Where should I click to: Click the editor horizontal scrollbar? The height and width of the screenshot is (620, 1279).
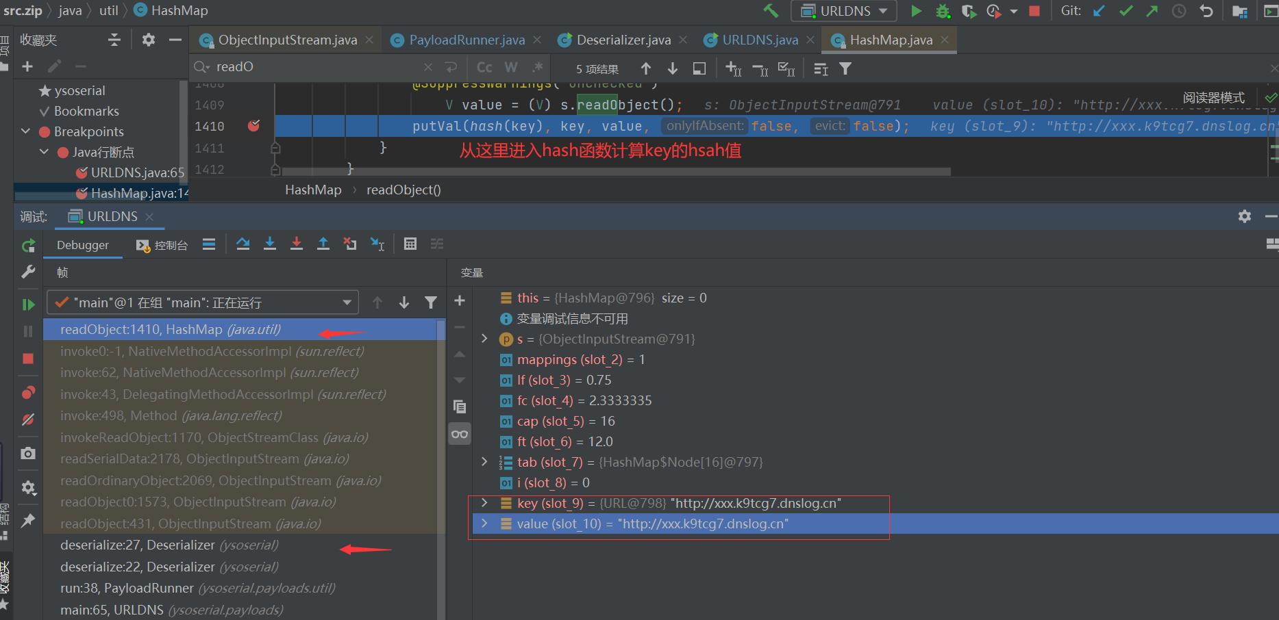[x=616, y=172]
